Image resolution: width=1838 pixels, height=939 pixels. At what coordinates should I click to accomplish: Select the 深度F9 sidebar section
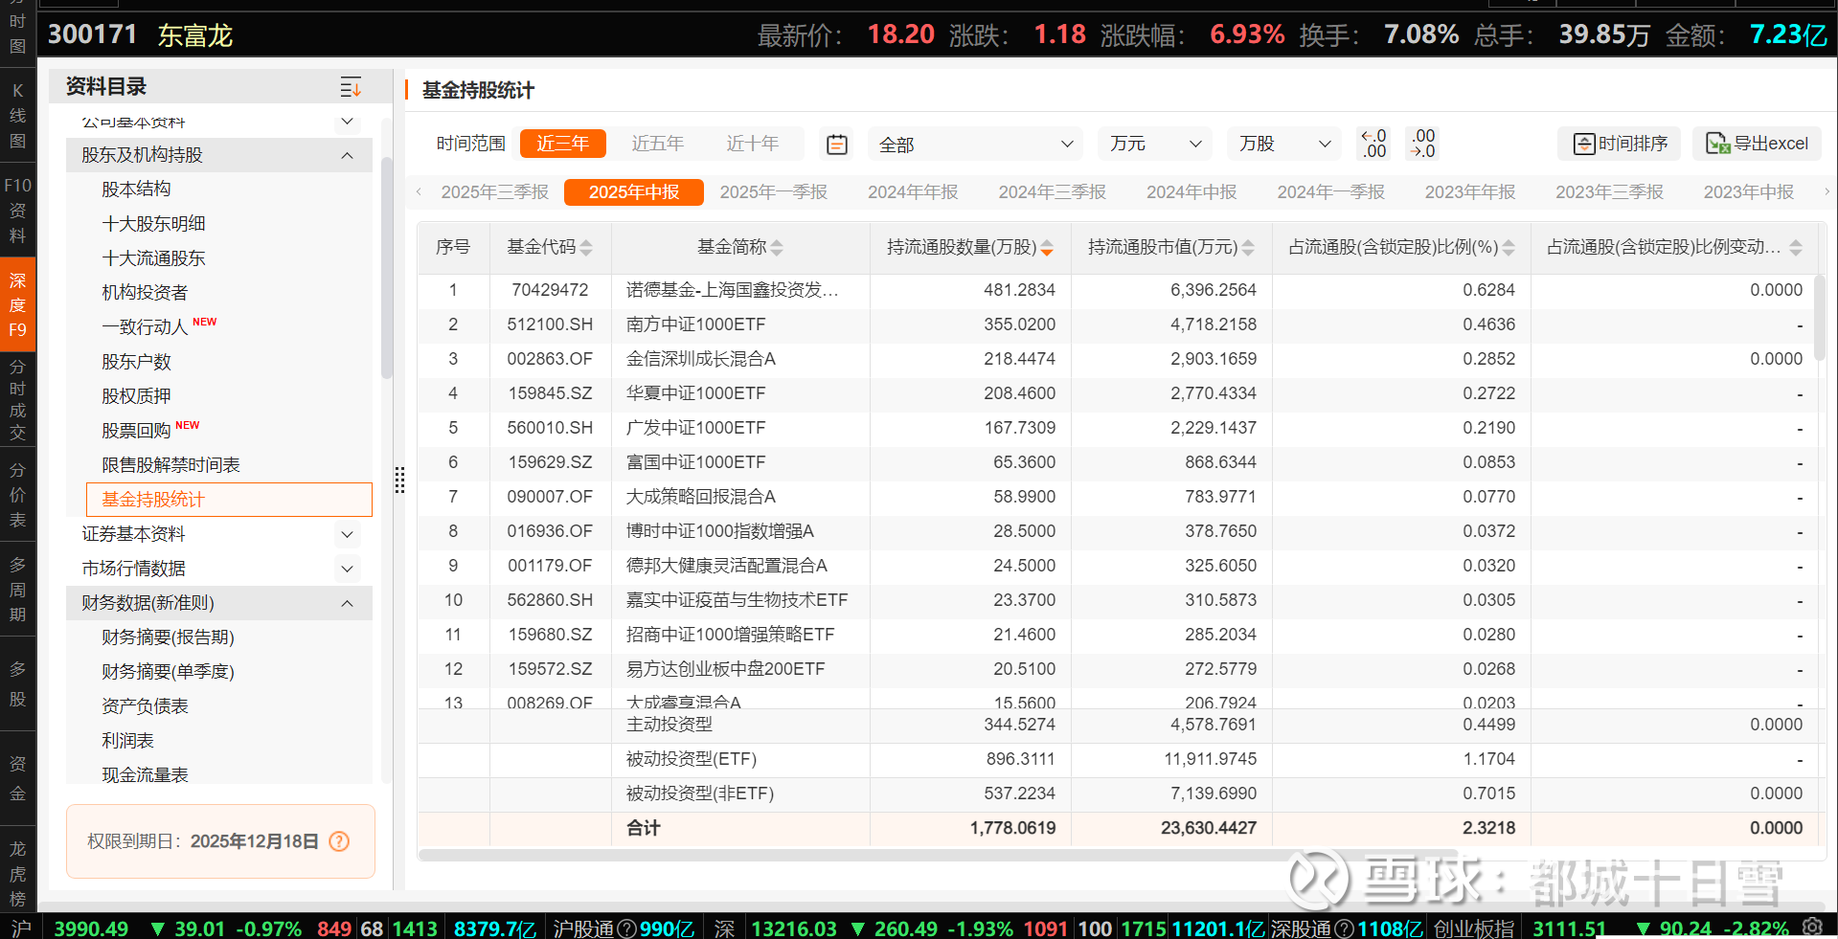17,305
